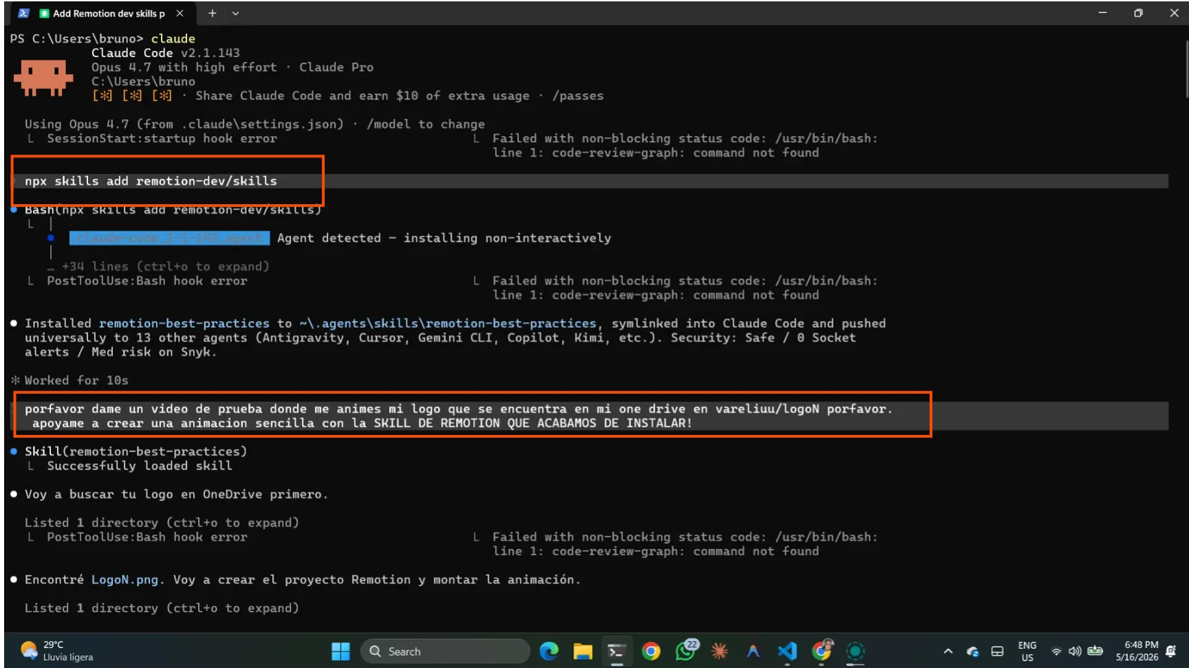The width and height of the screenshot is (1189, 668).
Task: Show hidden system tray icons
Action: tap(948, 651)
